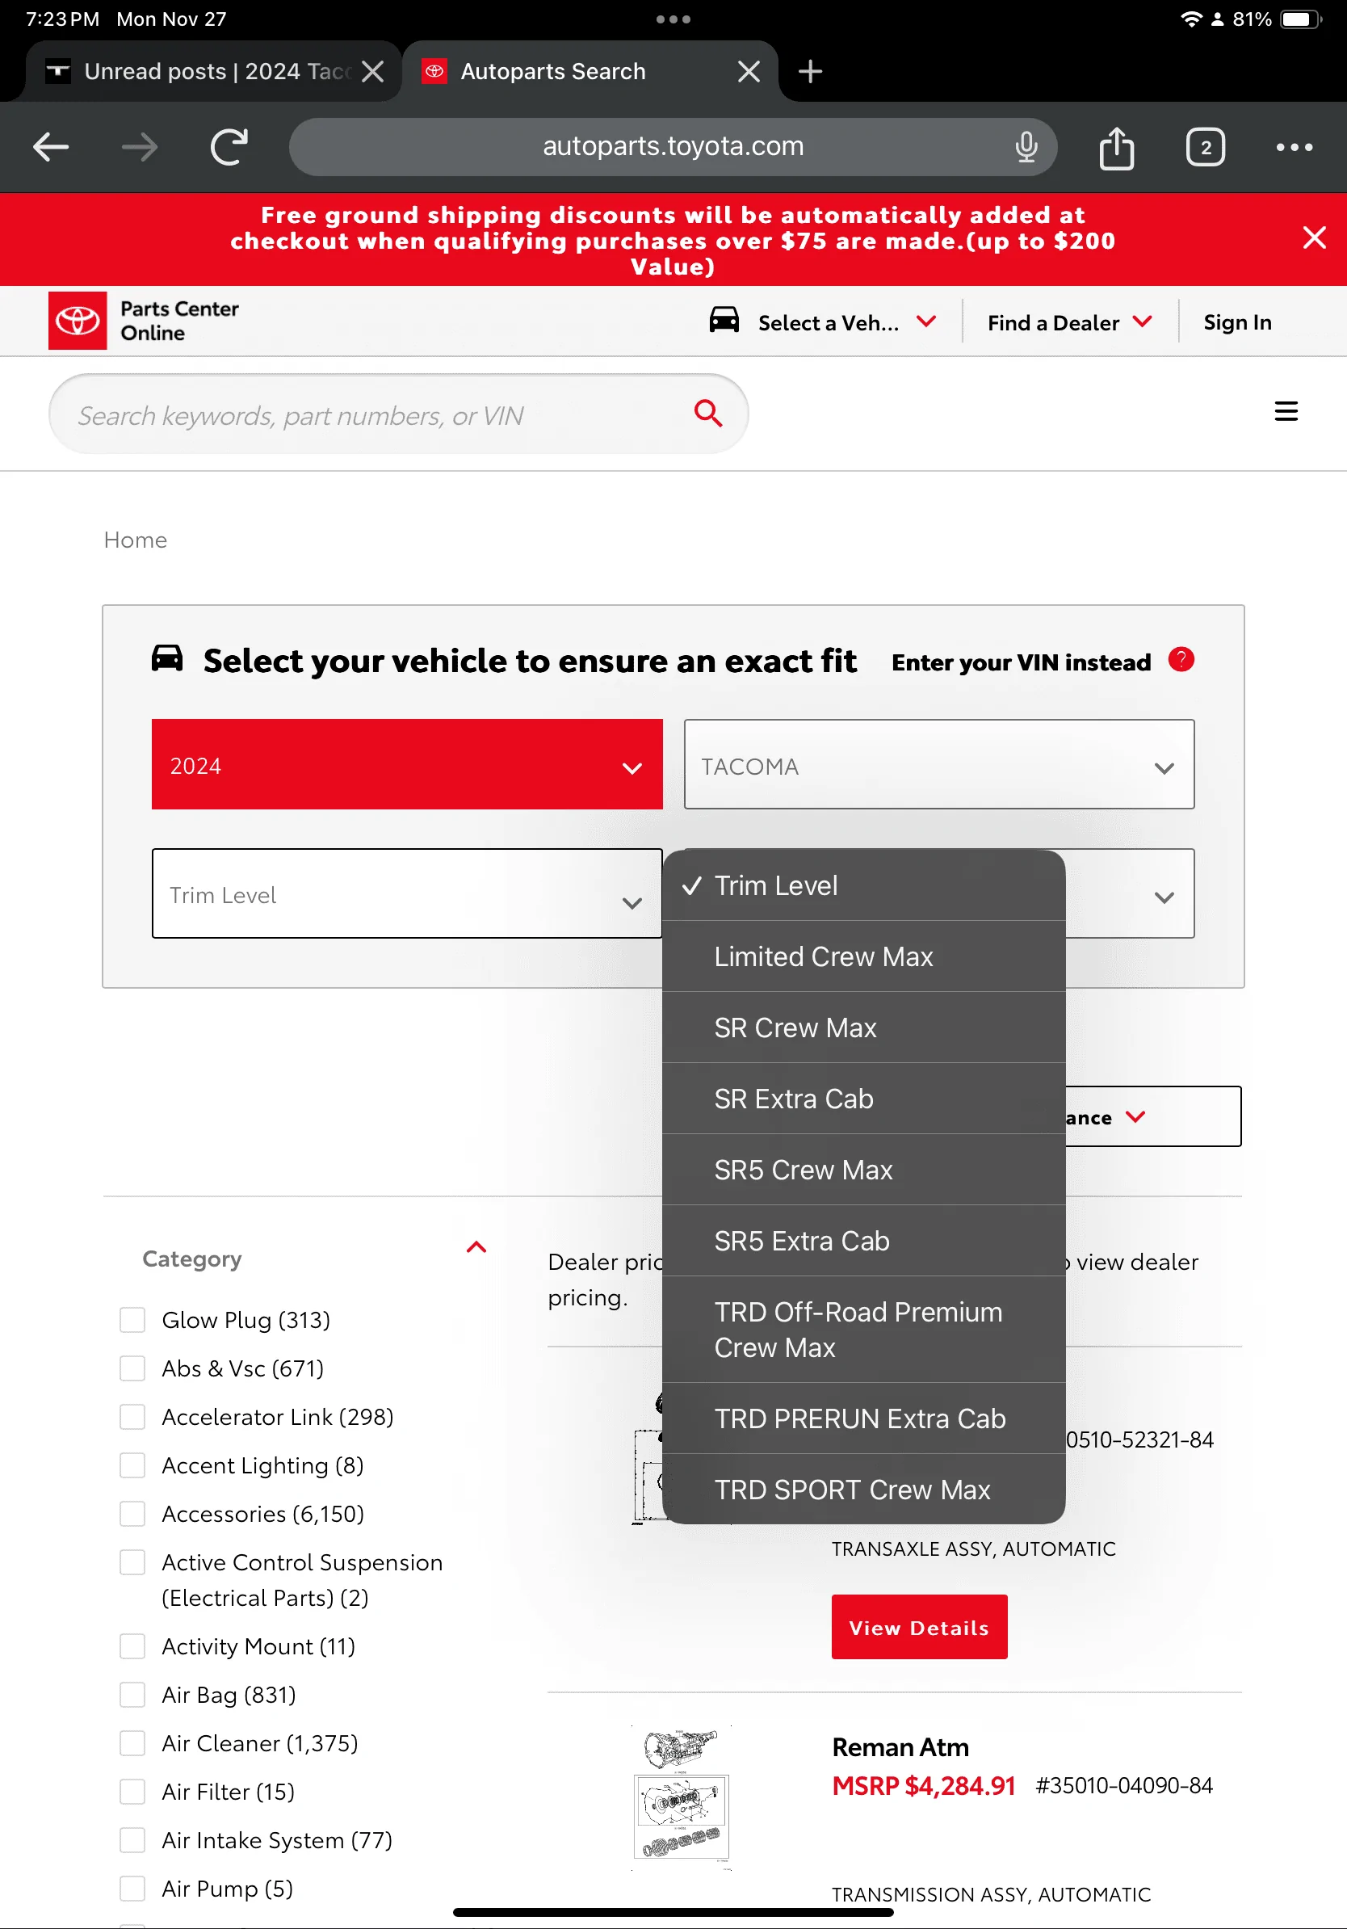Check the Glow Plug (313) category
The image size is (1347, 1929).
click(x=132, y=1320)
